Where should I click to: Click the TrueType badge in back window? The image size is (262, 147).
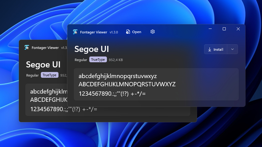[50, 75]
